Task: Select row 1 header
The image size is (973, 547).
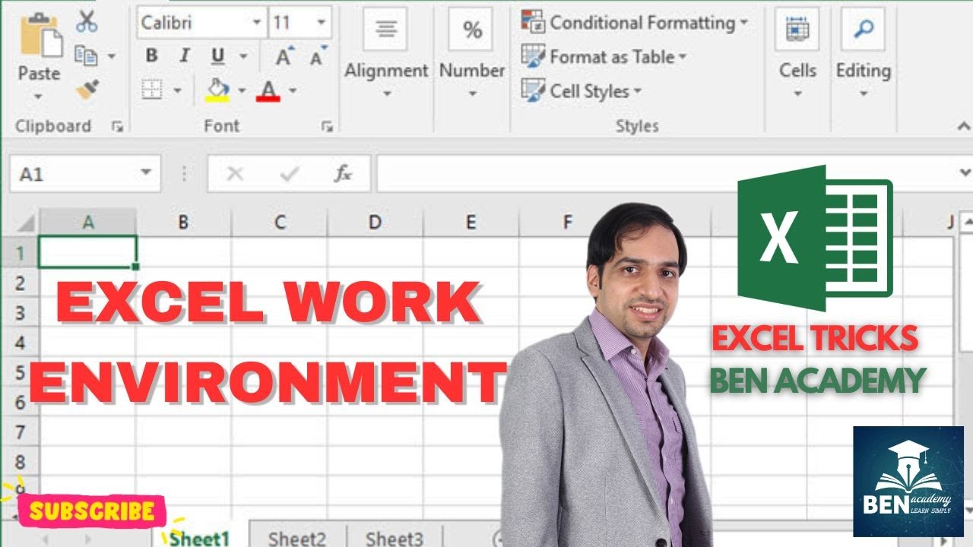Action: point(20,252)
